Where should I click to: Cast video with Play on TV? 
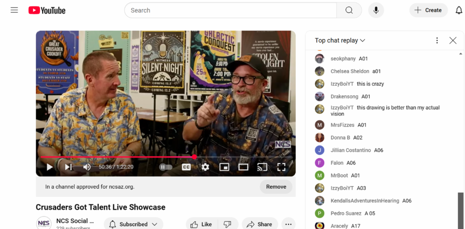click(262, 167)
